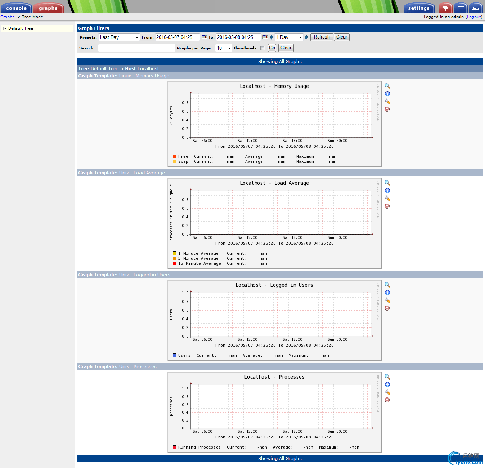The height and width of the screenshot is (468, 485).
Task: Zoom the Processes graph
Action: coord(387,377)
